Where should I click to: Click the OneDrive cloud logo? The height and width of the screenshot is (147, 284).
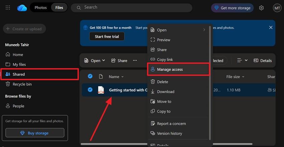coord(22,8)
